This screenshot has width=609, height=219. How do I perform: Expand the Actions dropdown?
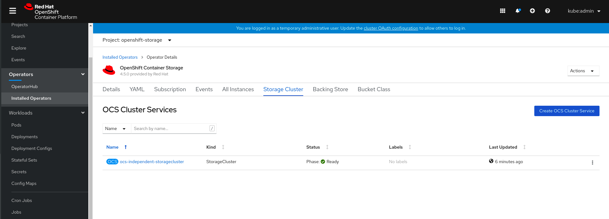click(583, 71)
